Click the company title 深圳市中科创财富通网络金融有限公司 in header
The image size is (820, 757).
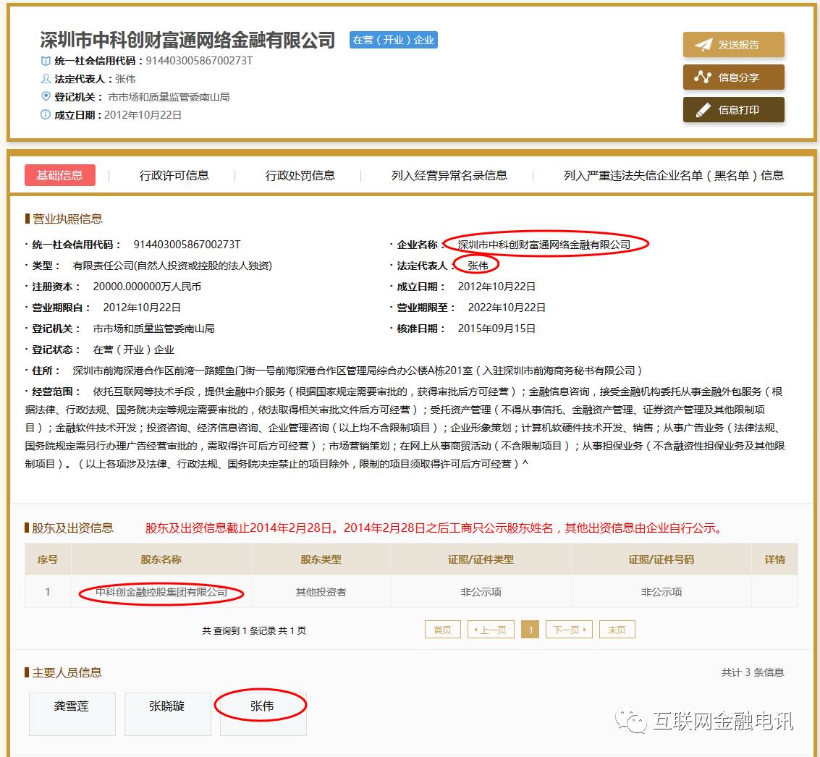click(x=187, y=40)
